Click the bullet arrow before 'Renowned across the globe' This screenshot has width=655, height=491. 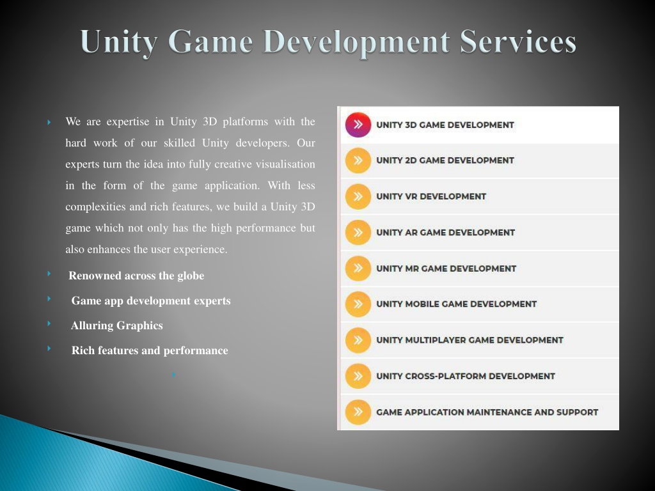point(49,274)
